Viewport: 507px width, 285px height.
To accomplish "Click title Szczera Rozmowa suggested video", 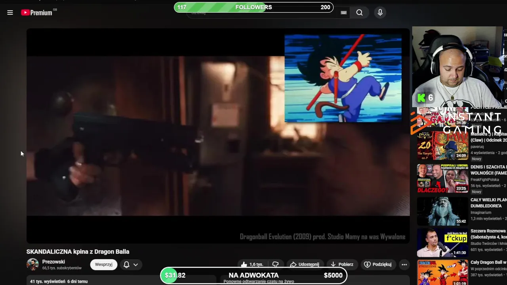I will (x=488, y=234).
